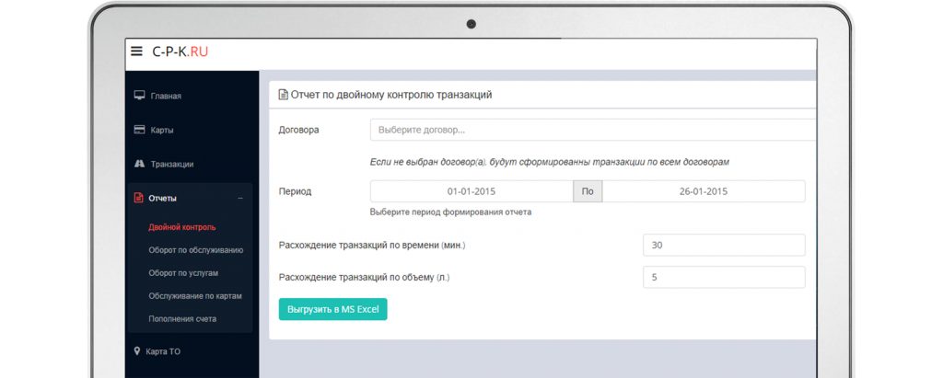Click the card icon beside Карты
This screenshot has height=378, width=943.
pos(139,130)
